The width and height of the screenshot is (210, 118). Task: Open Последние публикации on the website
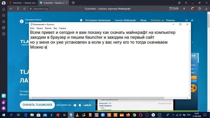[98, 20]
